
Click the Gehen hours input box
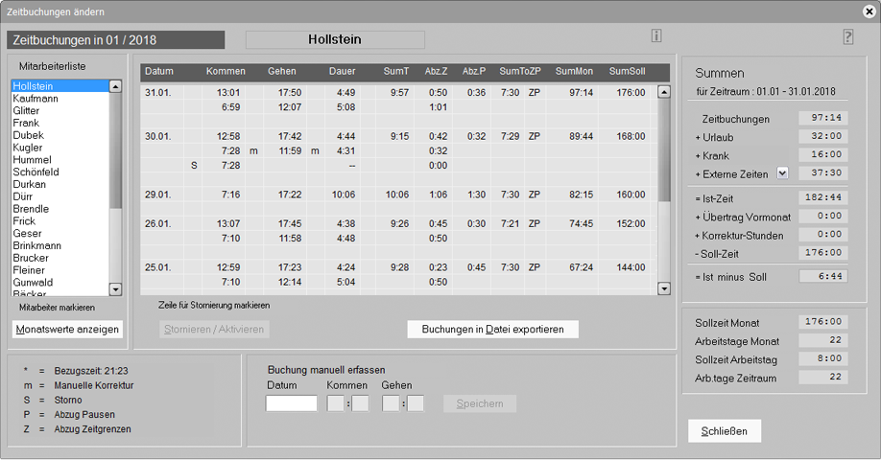pyautogui.click(x=391, y=403)
